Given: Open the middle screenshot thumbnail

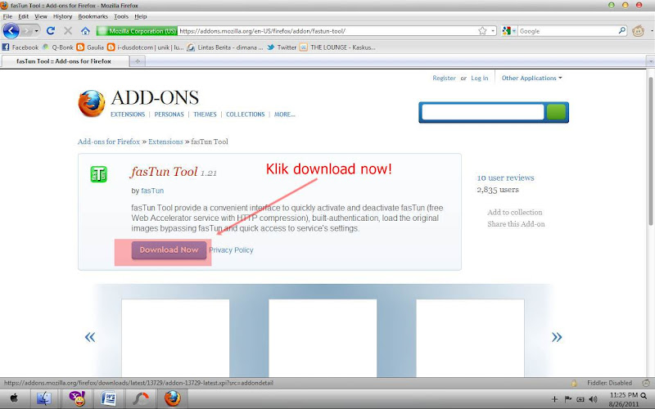Looking at the screenshot, I should click(323, 338).
